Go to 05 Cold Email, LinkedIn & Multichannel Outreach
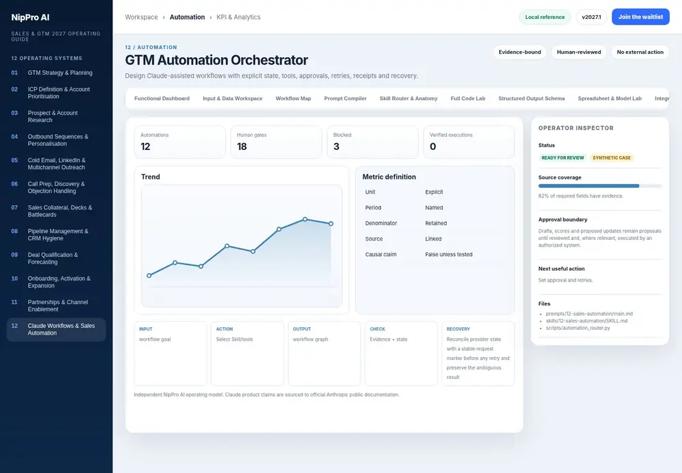The image size is (682, 473). pos(56,164)
